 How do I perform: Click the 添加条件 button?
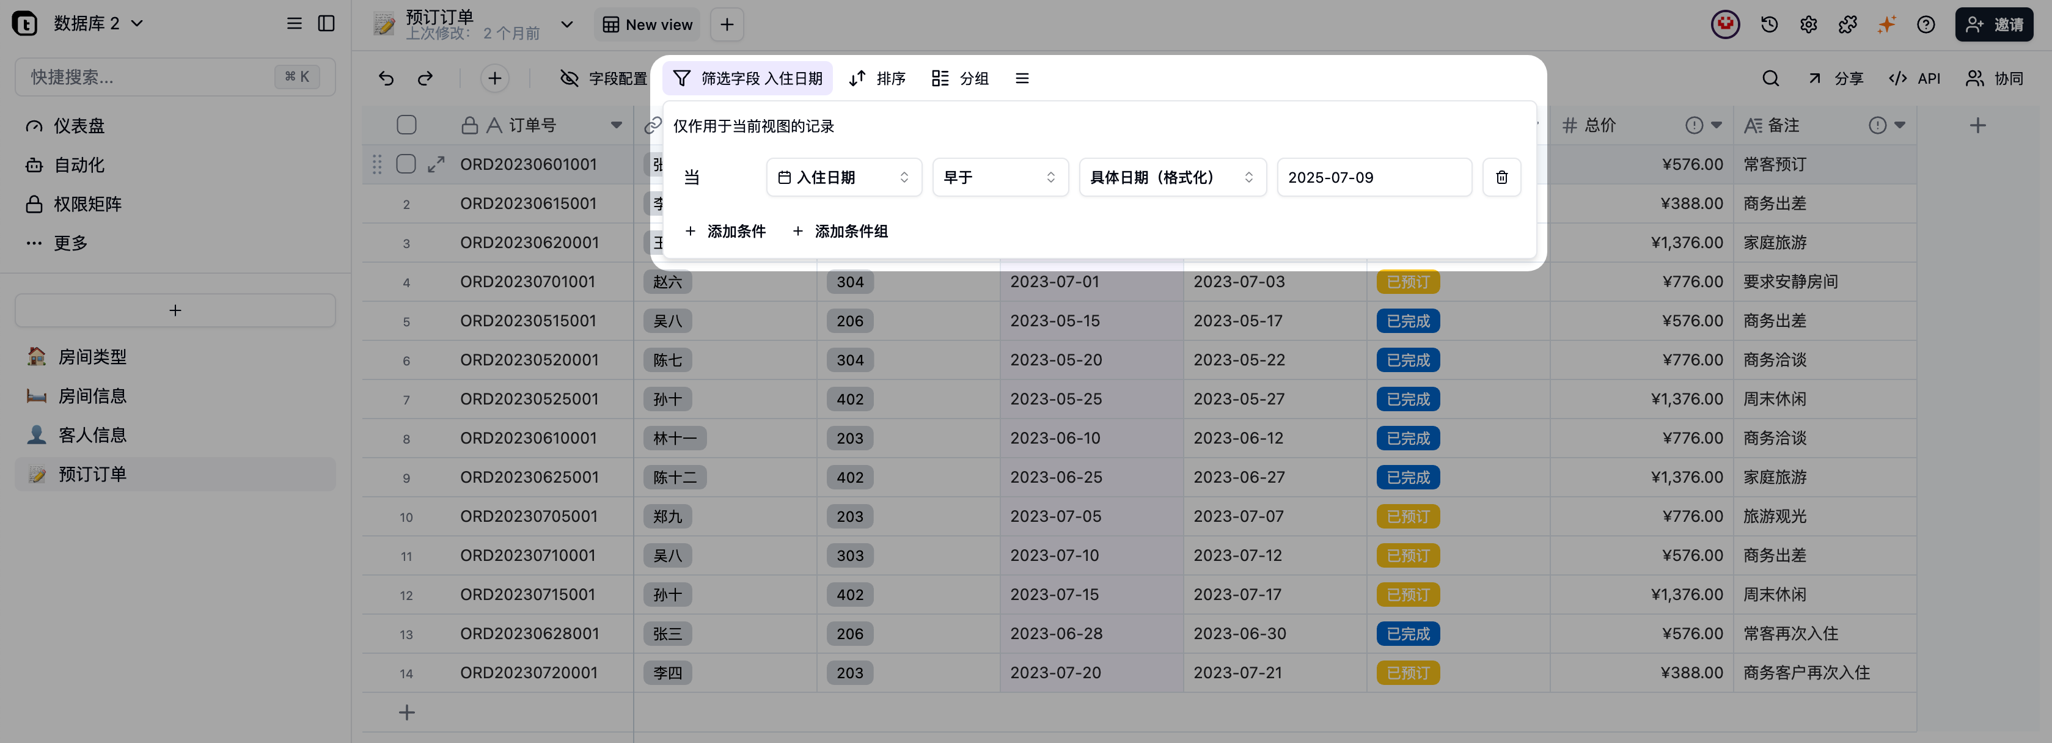pos(725,231)
